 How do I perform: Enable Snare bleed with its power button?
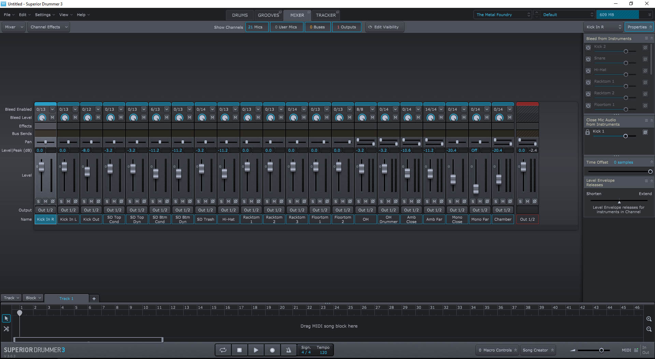point(588,59)
